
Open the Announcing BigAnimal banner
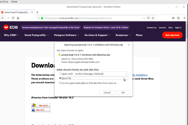pos(51,27)
